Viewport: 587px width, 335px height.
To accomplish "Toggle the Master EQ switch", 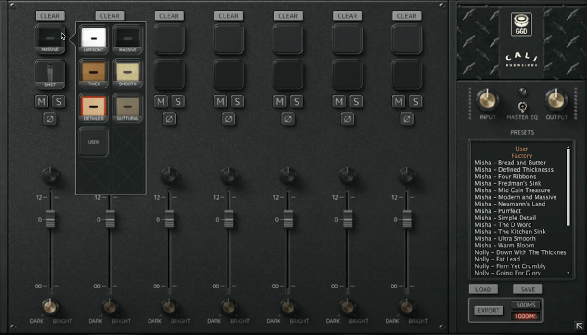I will pos(522,107).
